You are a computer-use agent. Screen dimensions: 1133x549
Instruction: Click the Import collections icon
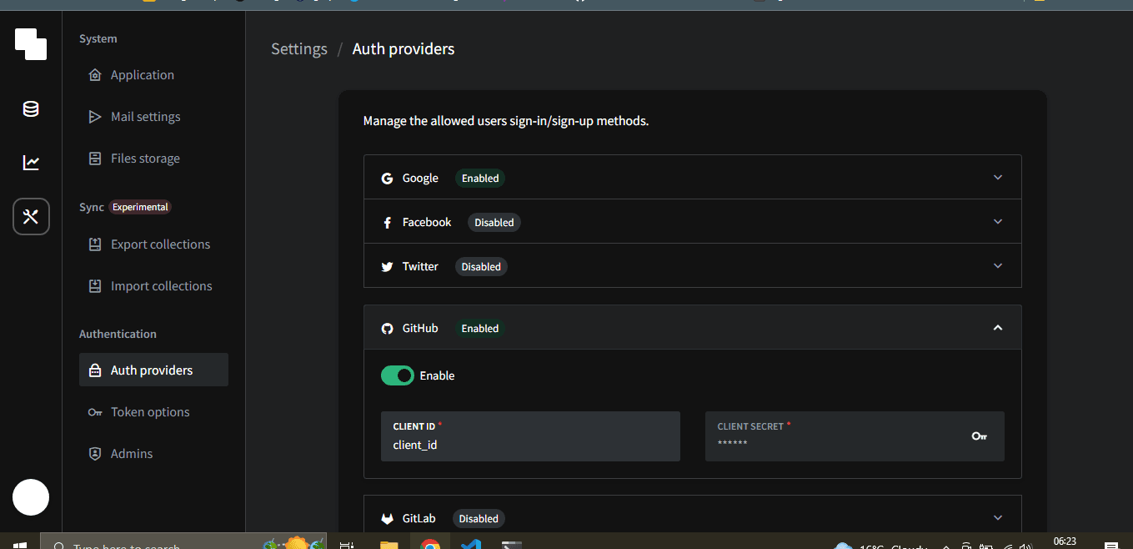[95, 286]
